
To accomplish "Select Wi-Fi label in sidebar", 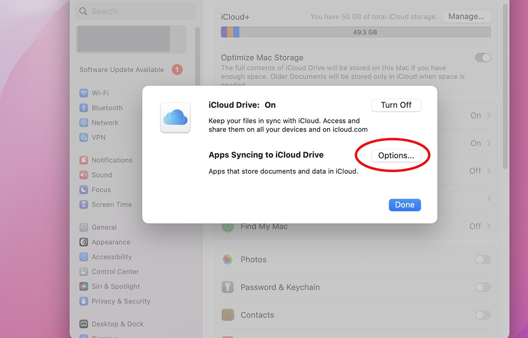I will click(100, 93).
